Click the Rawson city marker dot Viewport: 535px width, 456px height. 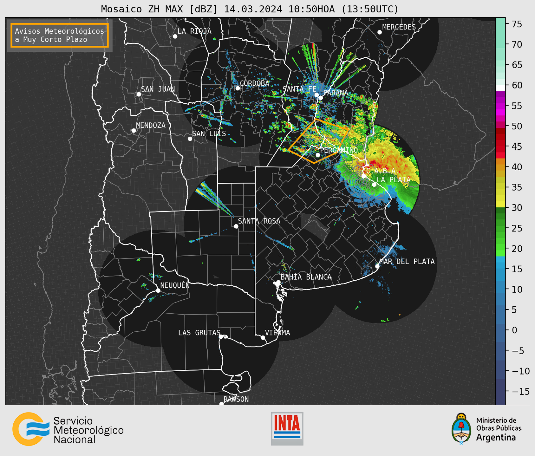pyautogui.click(x=221, y=404)
